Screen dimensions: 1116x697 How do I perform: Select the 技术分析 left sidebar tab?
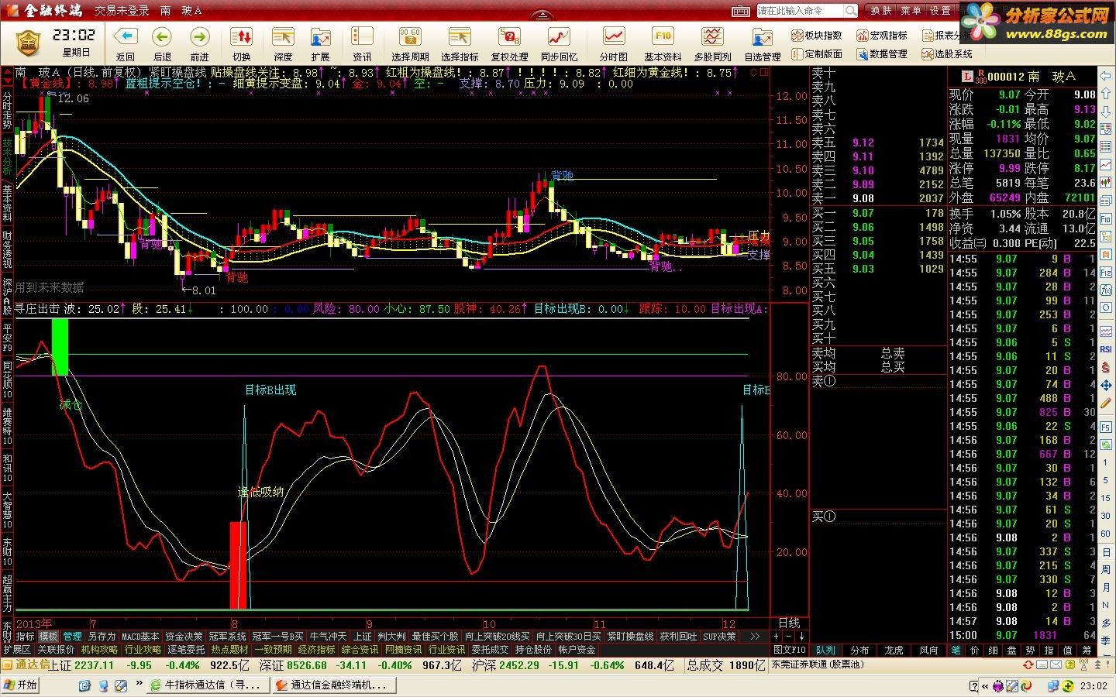[7, 157]
